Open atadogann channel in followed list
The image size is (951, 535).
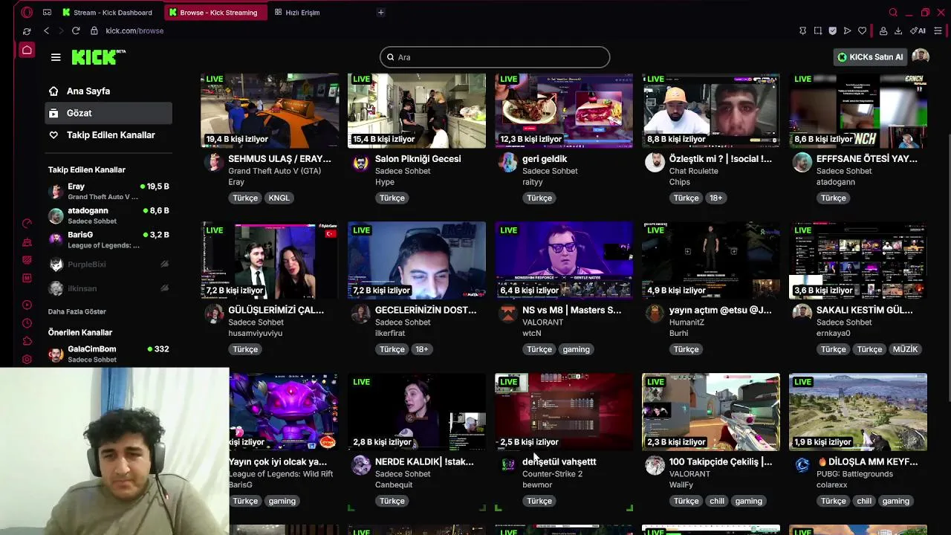tap(108, 215)
